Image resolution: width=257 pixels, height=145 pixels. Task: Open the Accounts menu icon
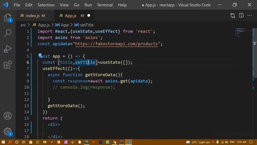point(8,116)
